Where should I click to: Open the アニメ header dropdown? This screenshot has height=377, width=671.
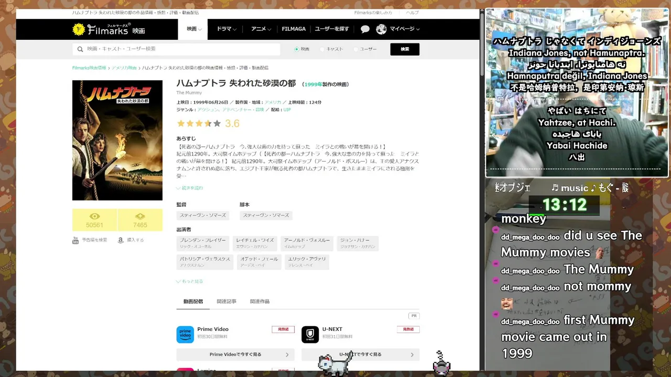(261, 29)
